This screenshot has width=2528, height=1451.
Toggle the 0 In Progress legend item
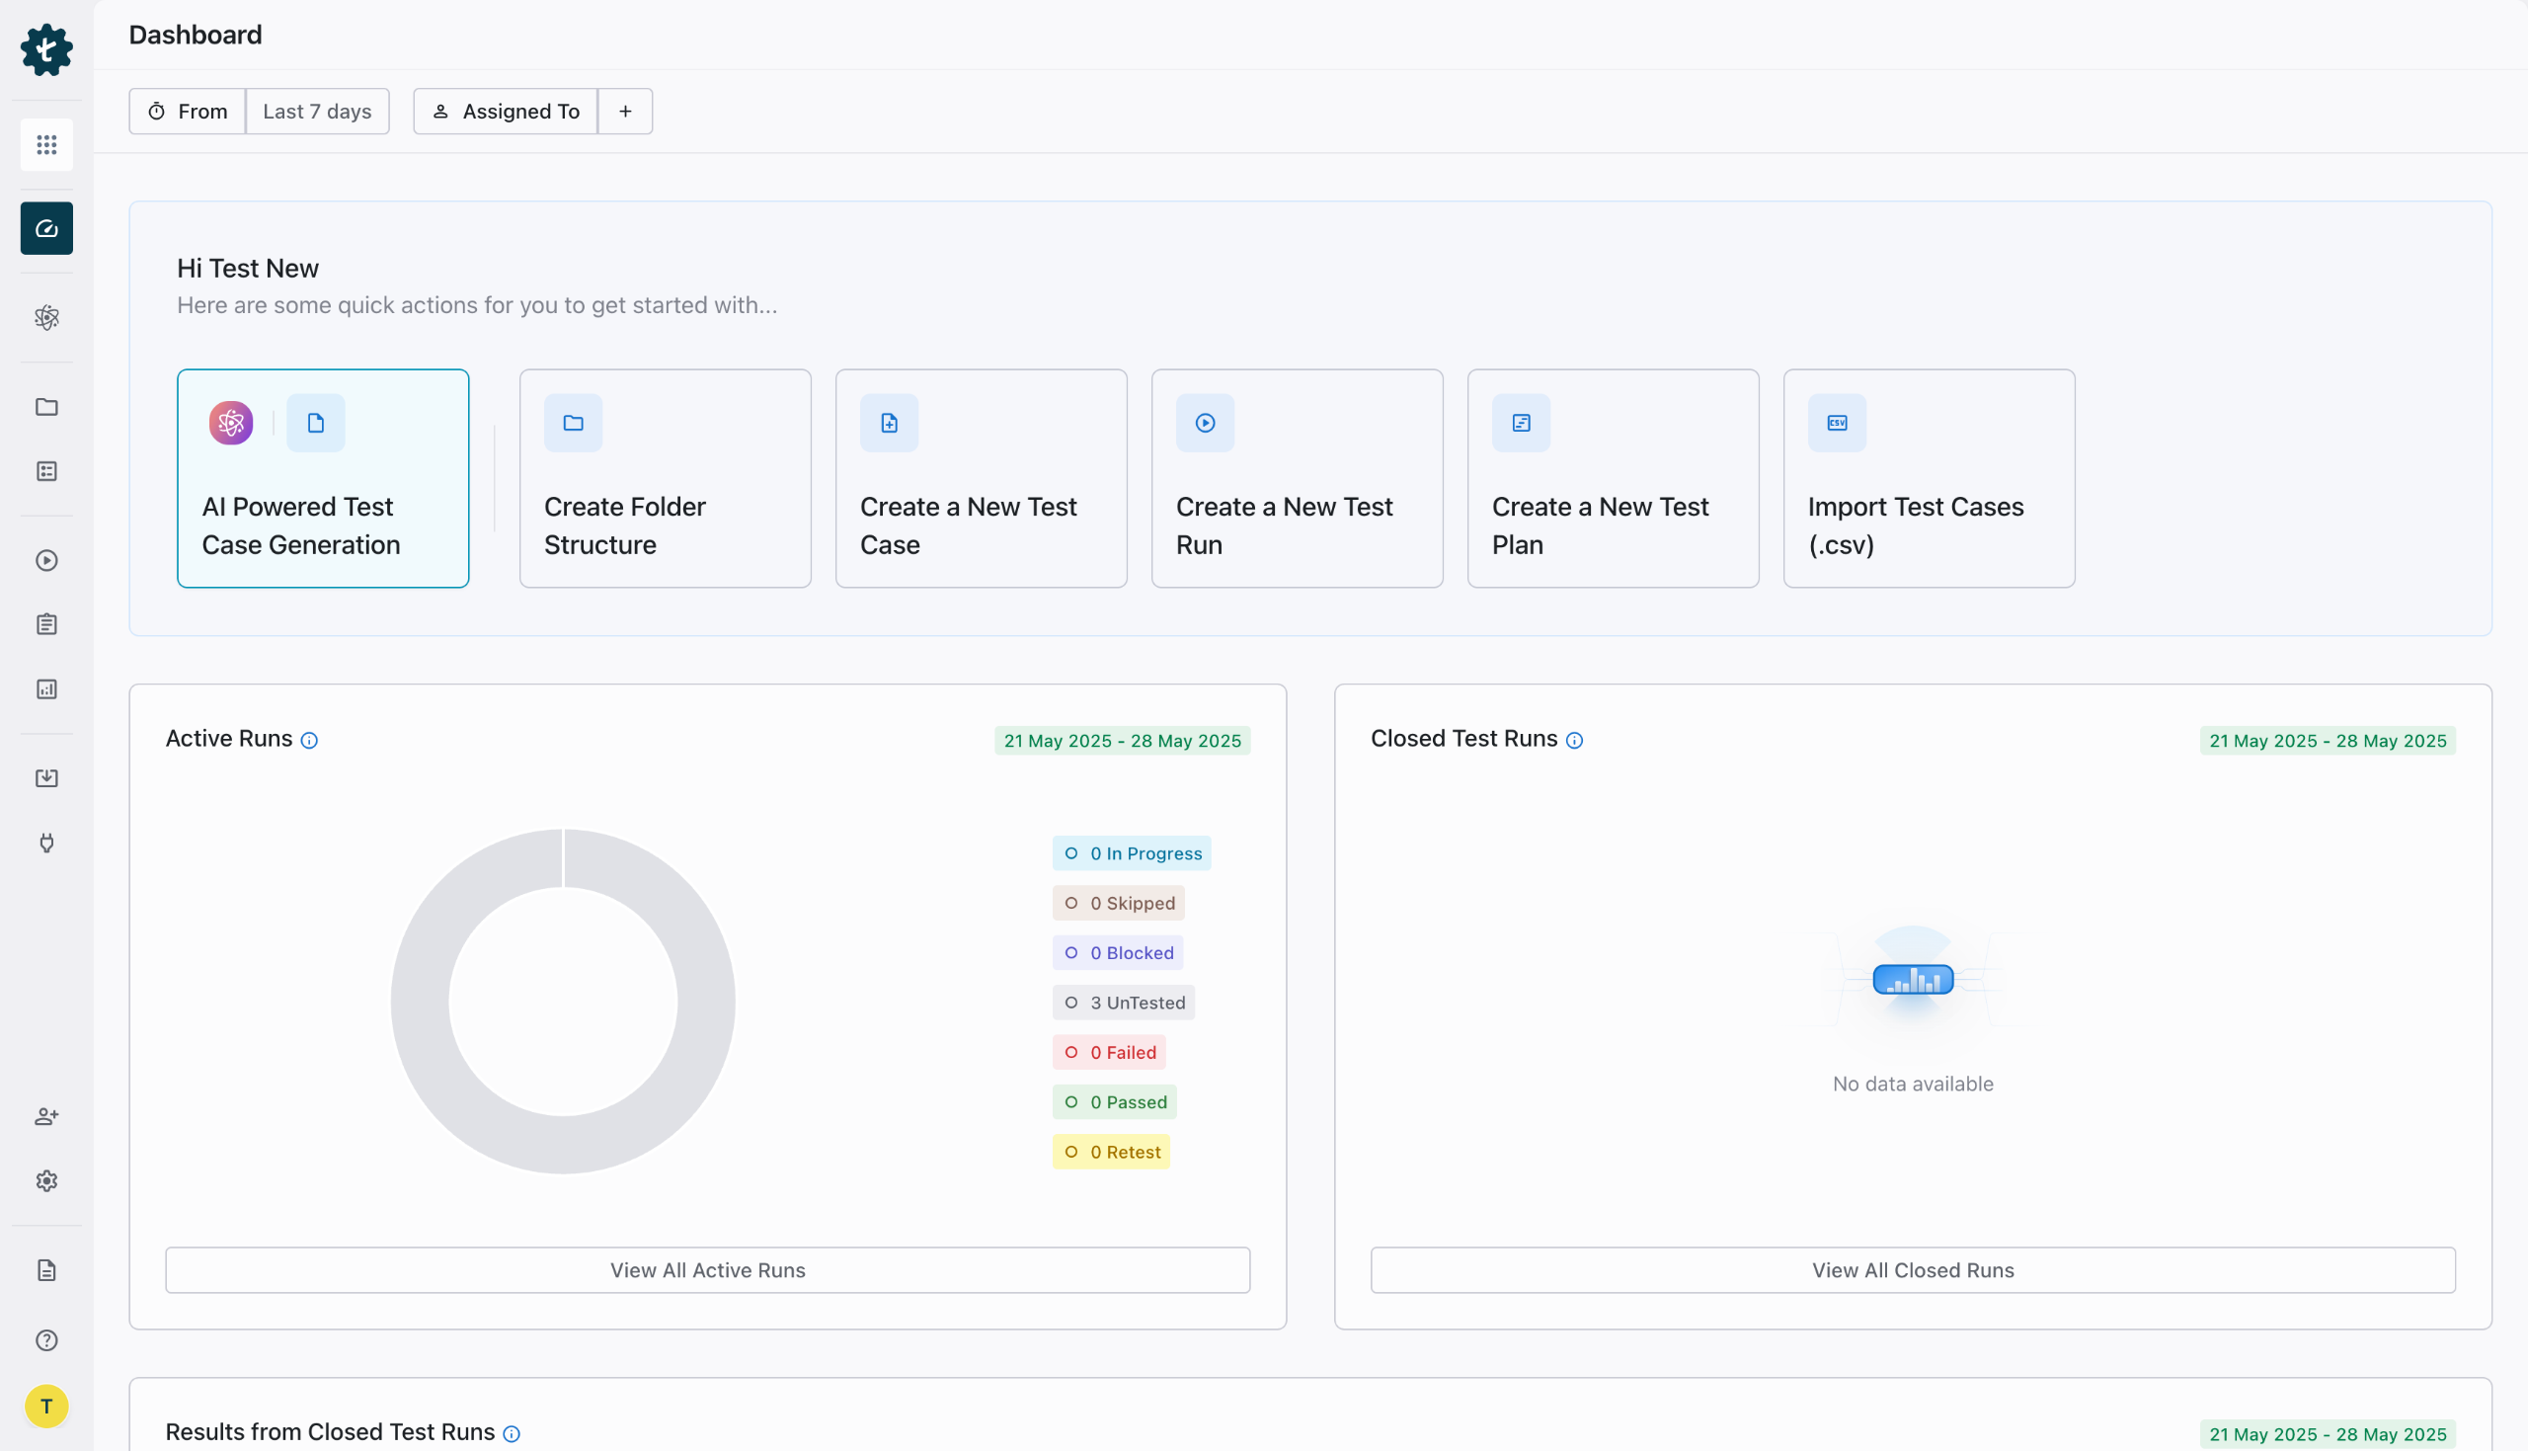pos(1131,853)
